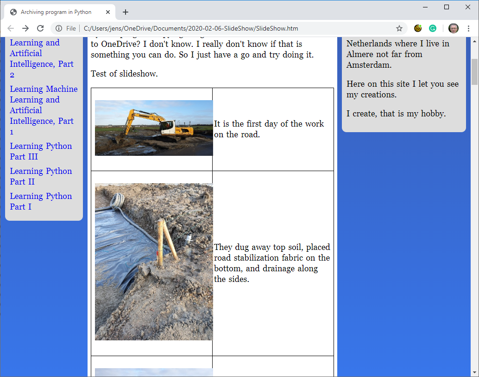This screenshot has width=479, height=377.
Task: Minimize the browser window
Action: pos(425,7)
